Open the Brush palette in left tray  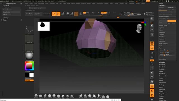5,20
